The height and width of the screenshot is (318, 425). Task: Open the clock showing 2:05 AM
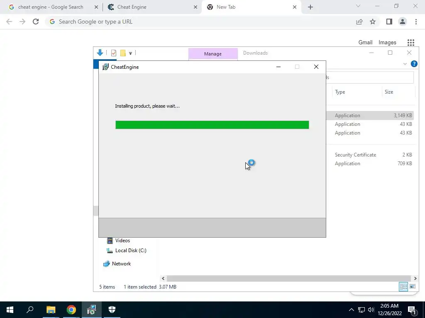pos(389,310)
